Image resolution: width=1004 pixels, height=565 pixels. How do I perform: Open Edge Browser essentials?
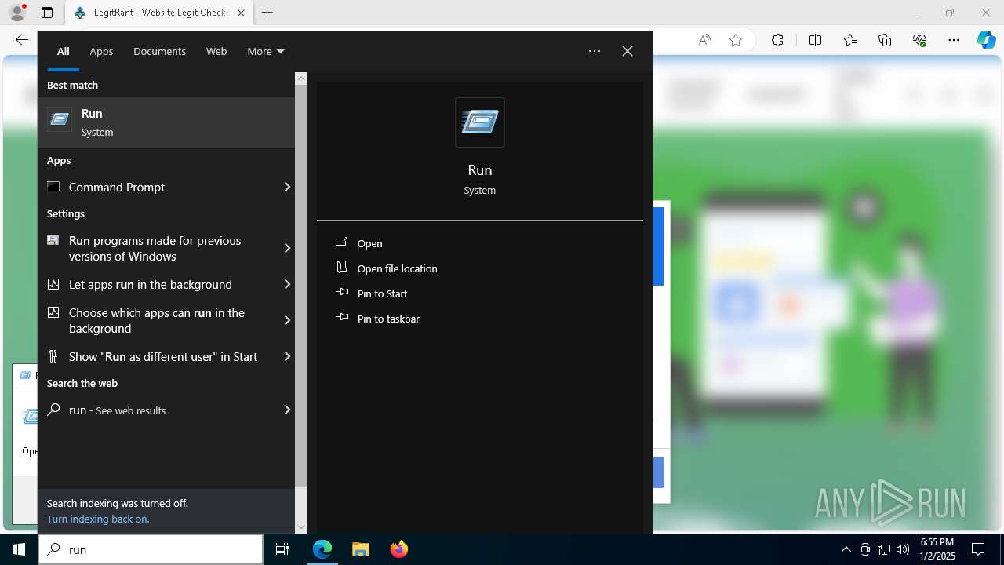coord(919,40)
